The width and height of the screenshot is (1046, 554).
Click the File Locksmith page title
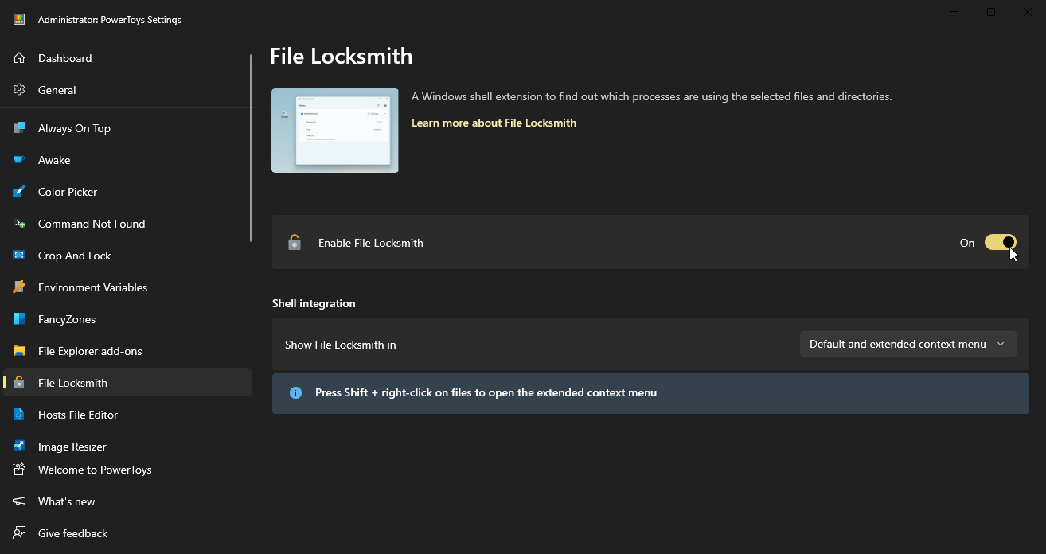click(341, 57)
